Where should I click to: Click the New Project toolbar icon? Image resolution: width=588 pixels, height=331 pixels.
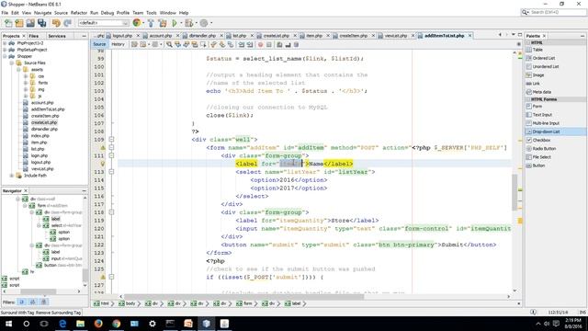19,23
